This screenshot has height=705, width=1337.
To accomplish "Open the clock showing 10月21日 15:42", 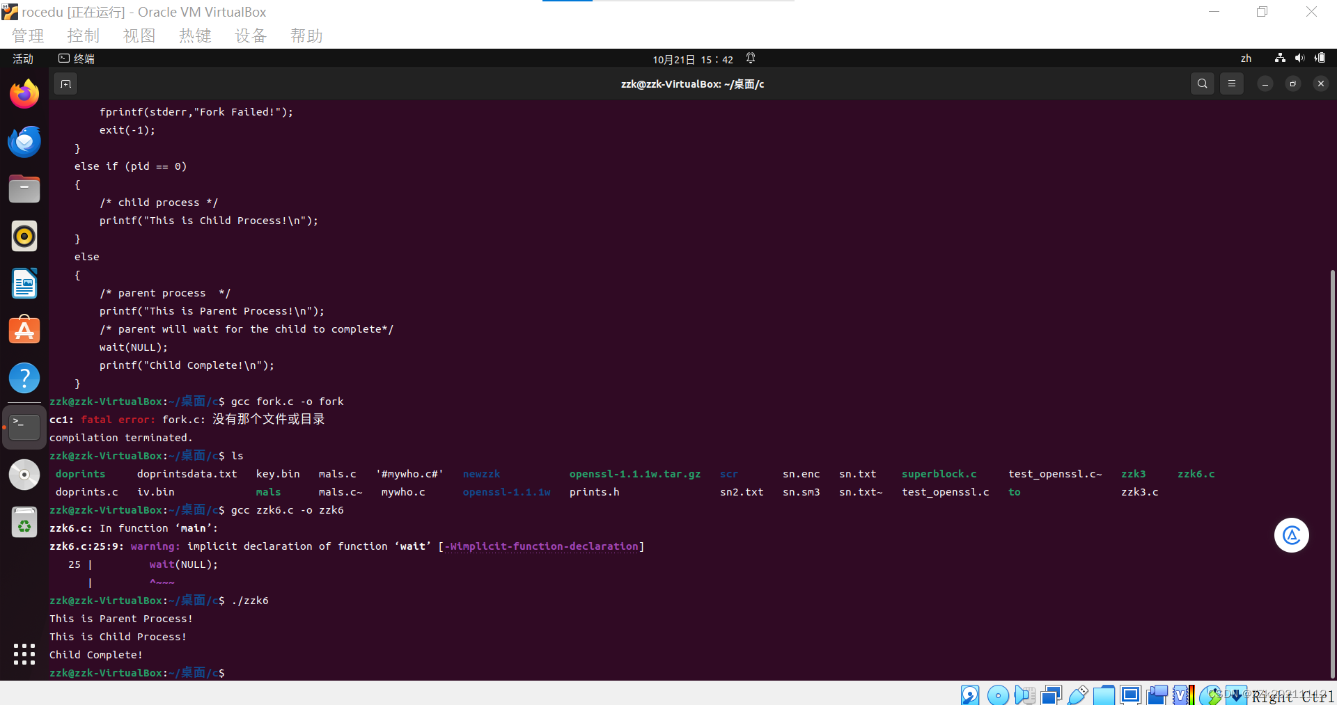I will point(693,59).
